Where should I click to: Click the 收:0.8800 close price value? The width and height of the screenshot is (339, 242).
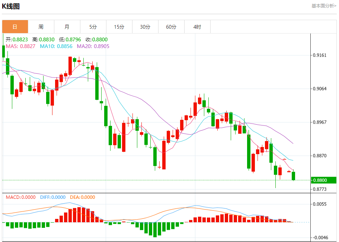[97, 39]
